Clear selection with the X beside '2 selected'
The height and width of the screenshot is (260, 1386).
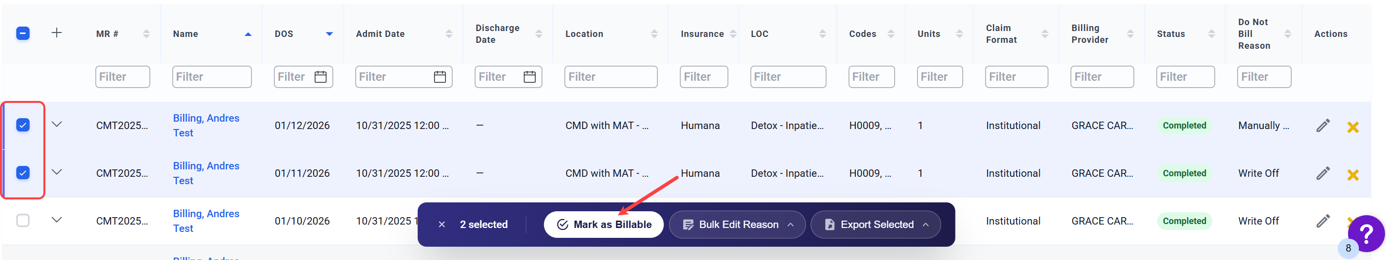pyautogui.click(x=441, y=225)
